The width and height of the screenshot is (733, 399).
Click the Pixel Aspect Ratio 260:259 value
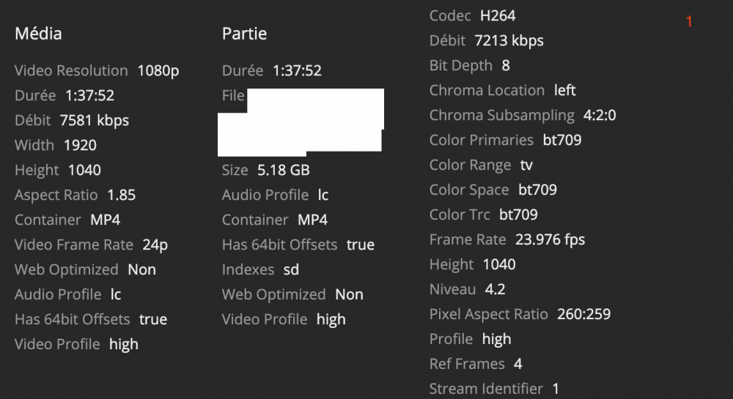(x=583, y=314)
